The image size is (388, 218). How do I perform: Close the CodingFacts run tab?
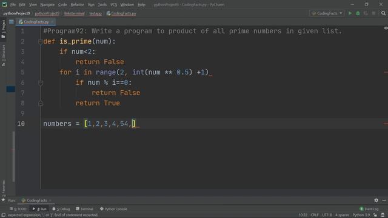[50, 200]
